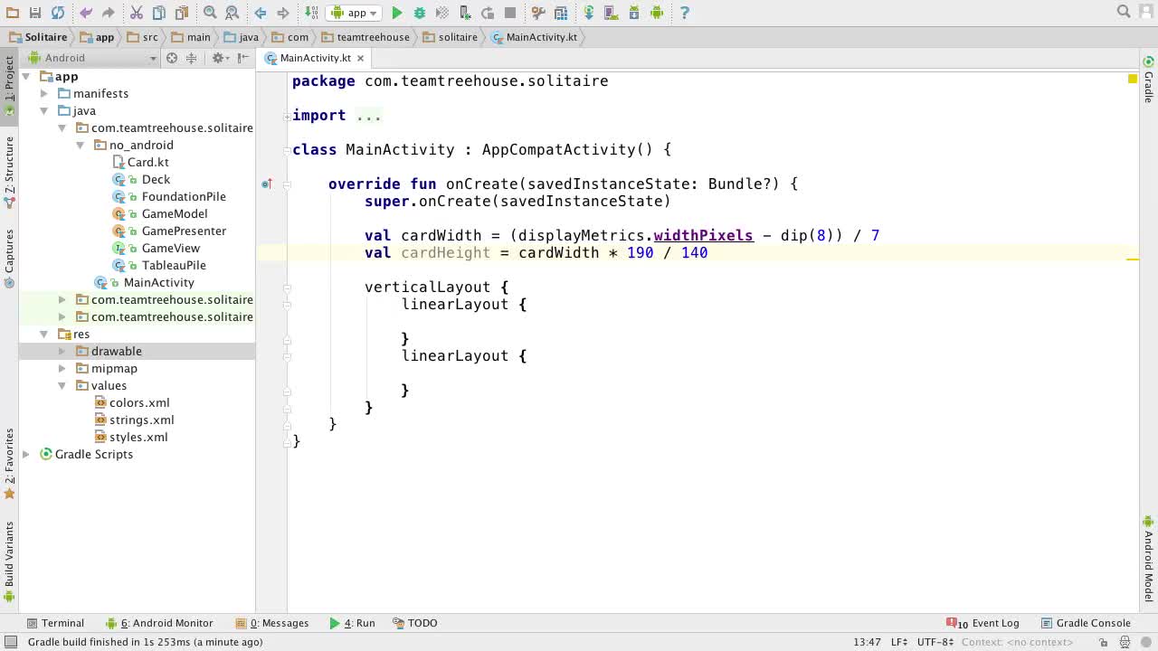Run the app with green play button
Screen dimensions: 1158x651
397,13
